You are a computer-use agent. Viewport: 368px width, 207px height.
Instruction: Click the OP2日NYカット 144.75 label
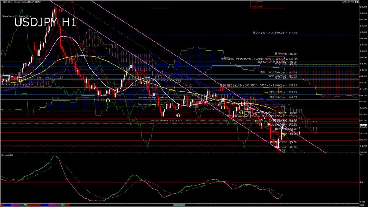click(283, 92)
